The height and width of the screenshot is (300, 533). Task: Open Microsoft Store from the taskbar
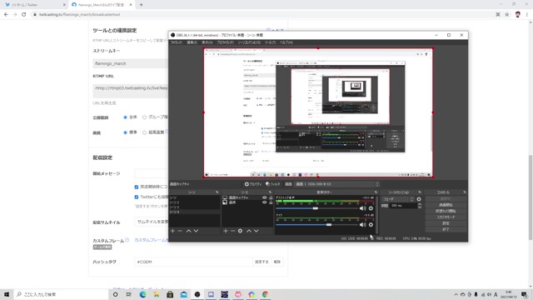170,294
